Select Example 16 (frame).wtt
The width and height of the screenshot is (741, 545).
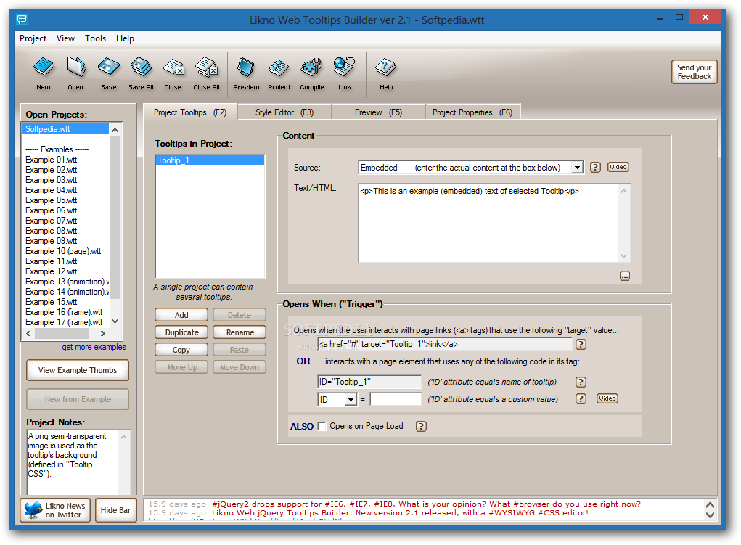click(x=64, y=312)
